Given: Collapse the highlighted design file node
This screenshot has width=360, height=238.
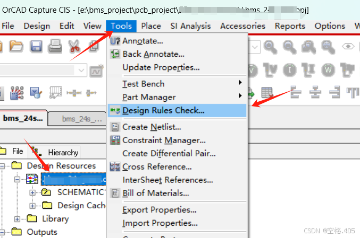Looking at the screenshot, I should pyautogui.click(x=17, y=179).
